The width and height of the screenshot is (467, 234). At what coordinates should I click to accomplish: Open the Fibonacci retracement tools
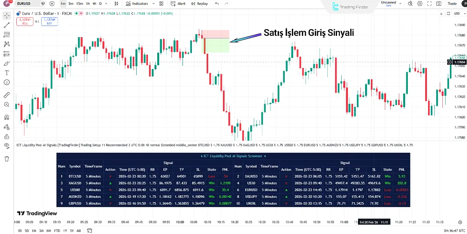(7, 35)
